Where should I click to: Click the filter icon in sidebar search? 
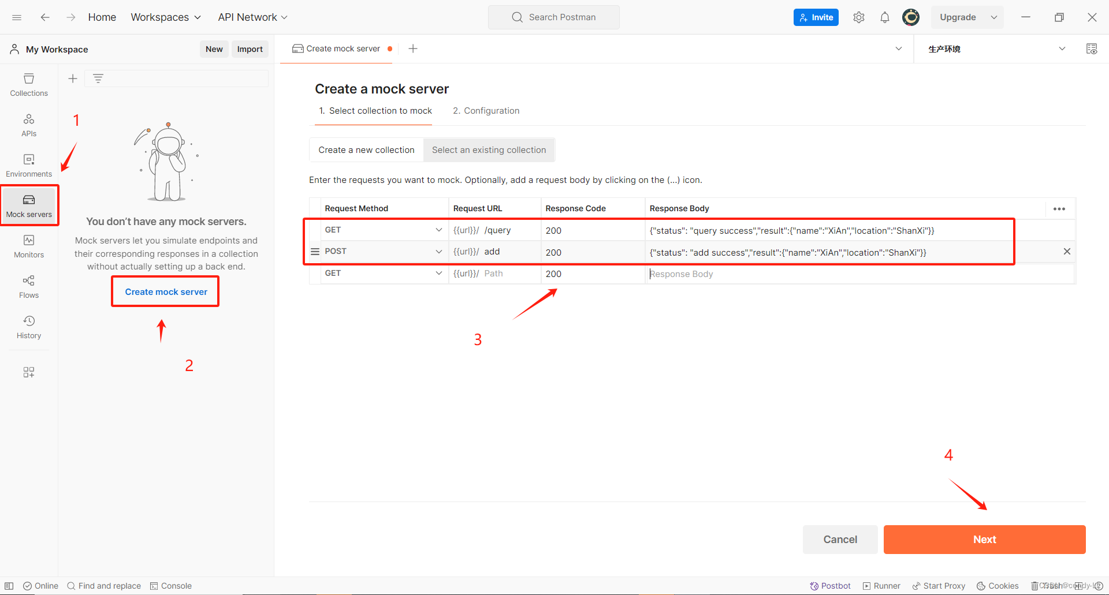[x=98, y=78]
